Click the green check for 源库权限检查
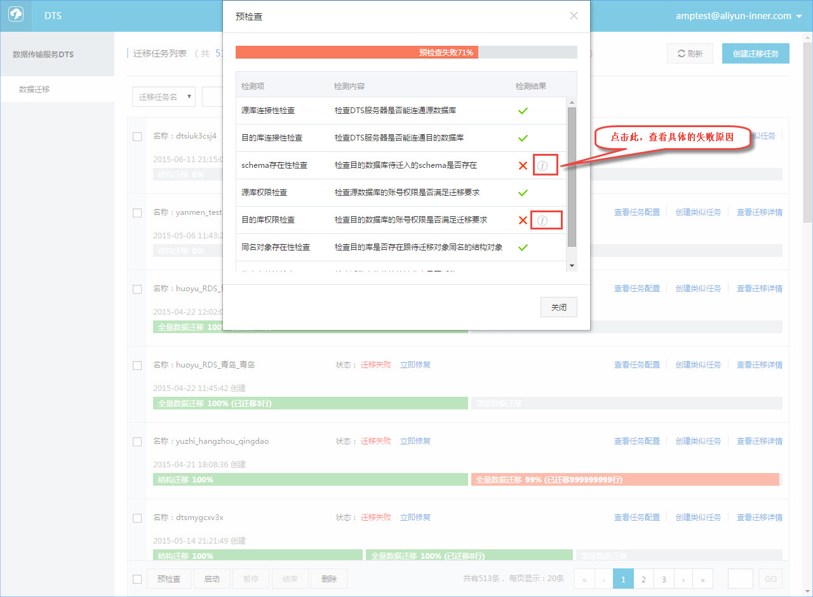This screenshot has width=813, height=597. 523,193
